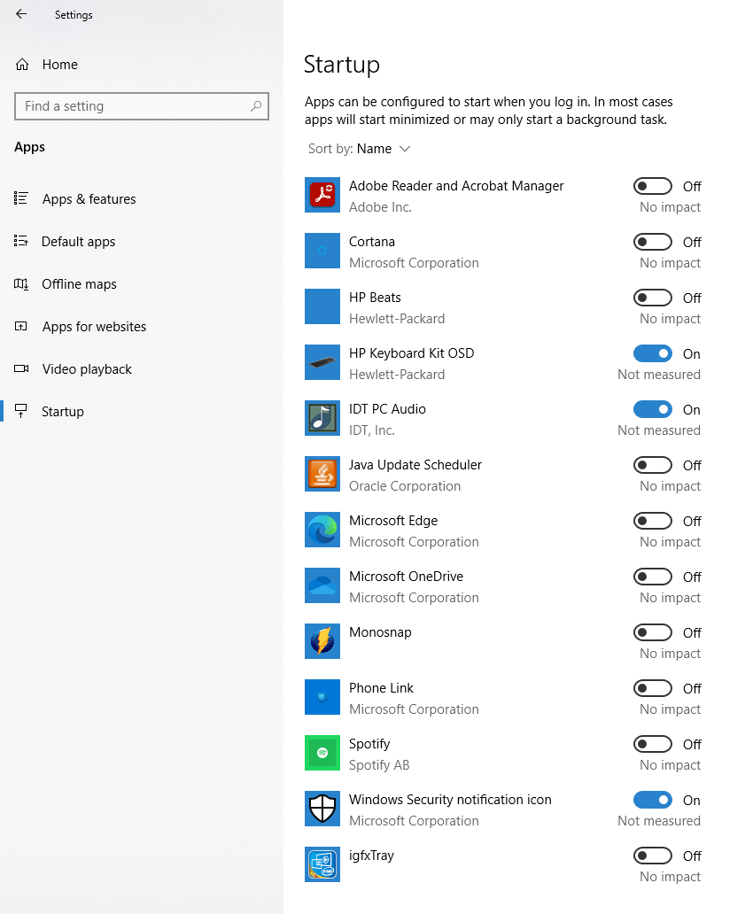Click the Monosnap lightning icon
The width and height of the screenshot is (753, 914).
point(322,641)
